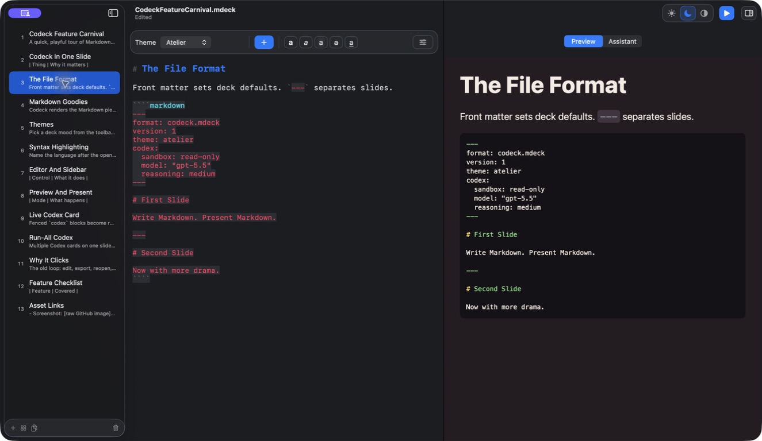The width and height of the screenshot is (762, 441).
Task: Select slide 10 Run-All Codex
Action: (x=64, y=241)
